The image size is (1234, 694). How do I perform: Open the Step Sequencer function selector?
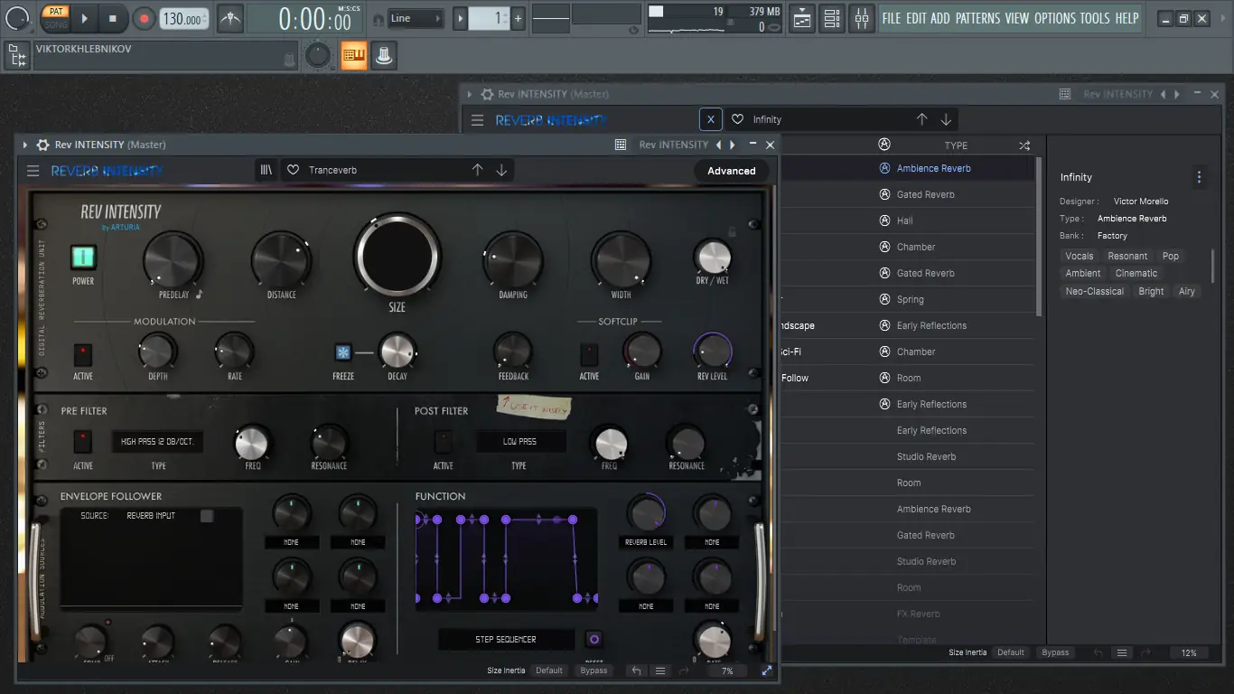coord(506,640)
